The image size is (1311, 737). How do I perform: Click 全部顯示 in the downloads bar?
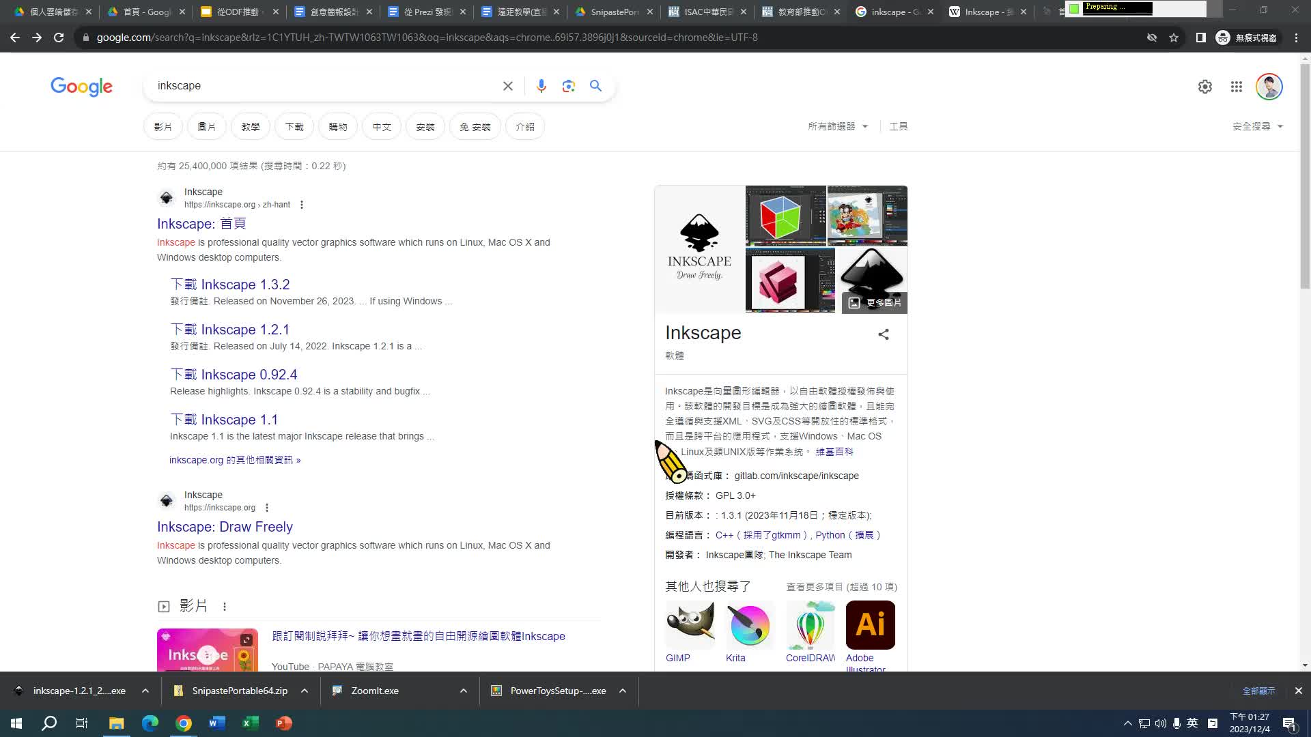[x=1258, y=691]
